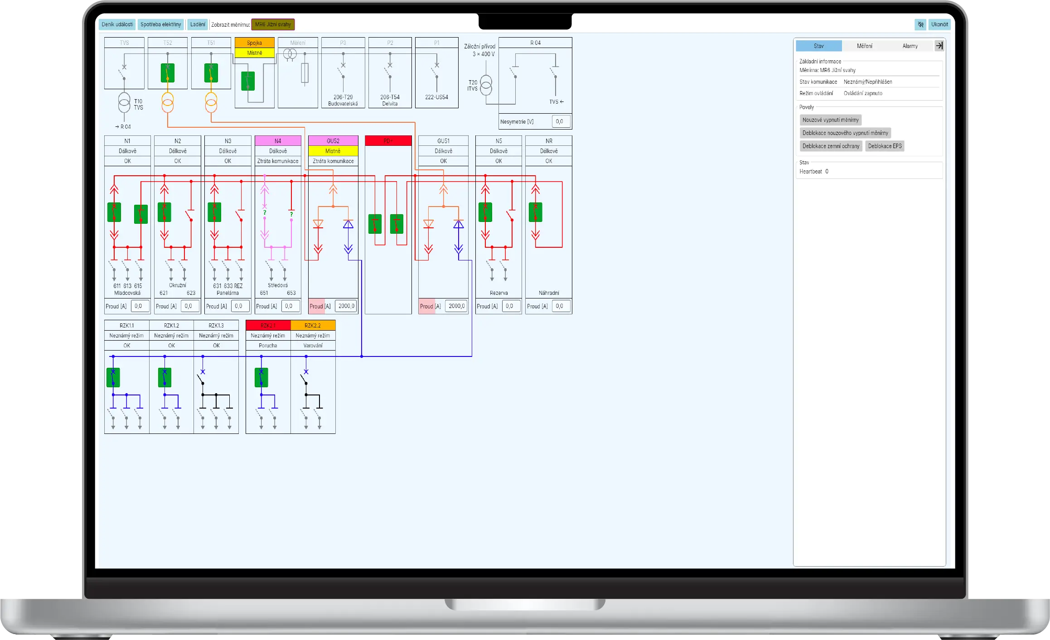
Task: Select the pink GU52 header
Action: tap(333, 141)
